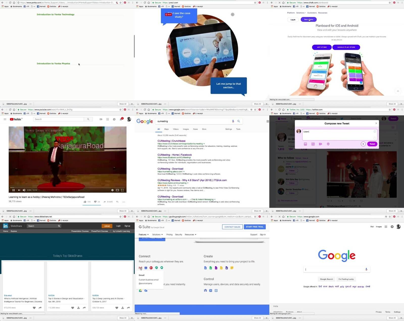This screenshot has width=404, height=321.
Task: Open Pricing in the G Suite navigation
Action: pyautogui.click(x=169, y=234)
